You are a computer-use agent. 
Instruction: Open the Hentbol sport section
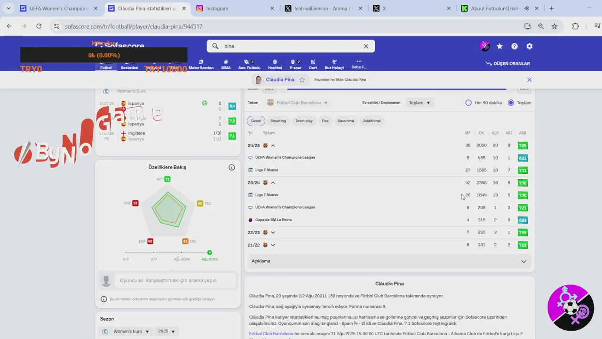(x=275, y=65)
